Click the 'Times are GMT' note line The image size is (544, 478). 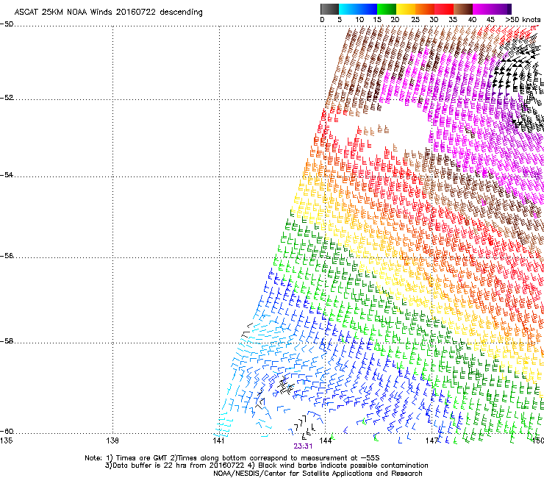[232, 458]
